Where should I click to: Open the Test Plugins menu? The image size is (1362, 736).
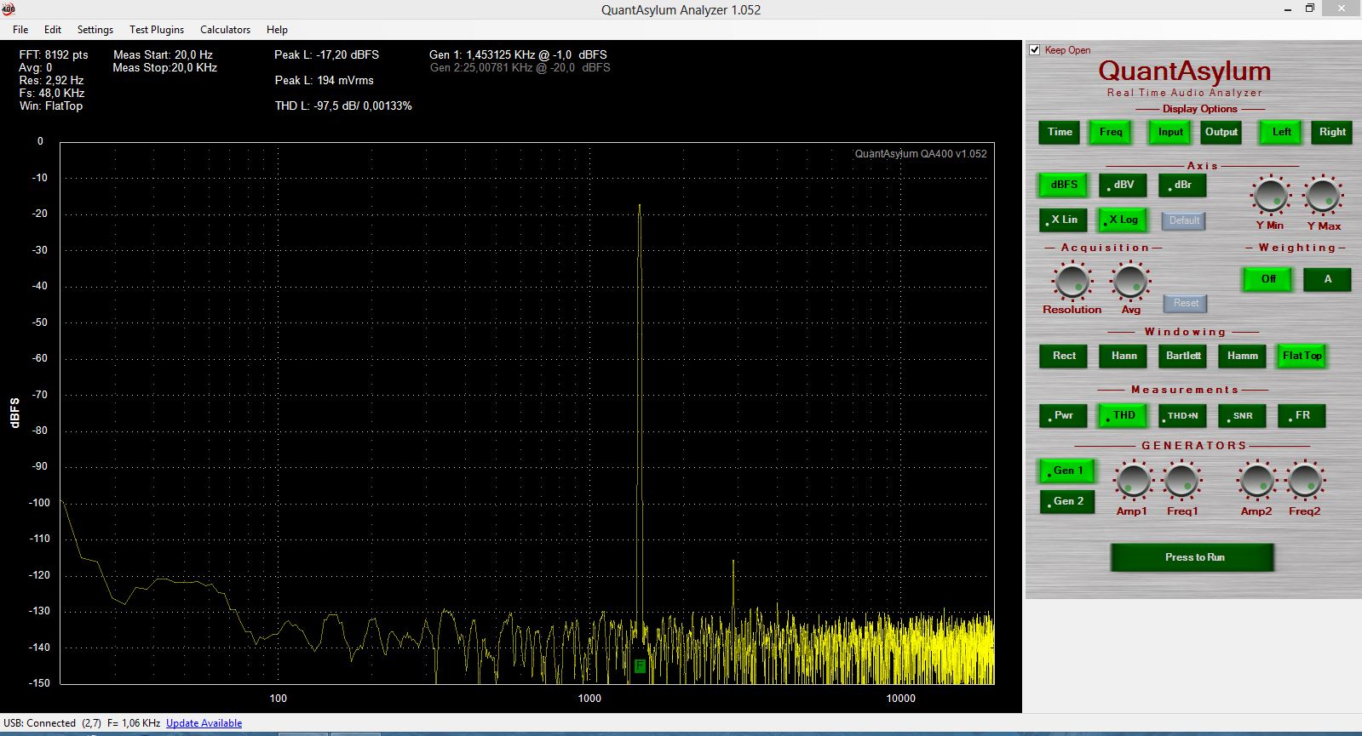tap(157, 29)
